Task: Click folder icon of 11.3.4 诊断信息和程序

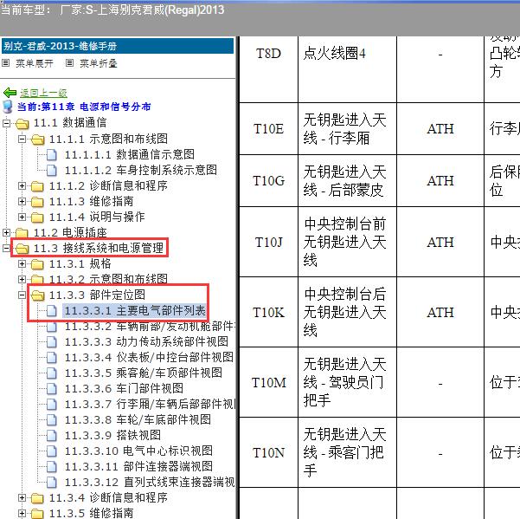Action: coord(37,498)
